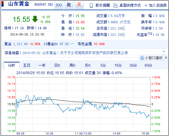Click the 09:30 time axis label
169x136 pixels.
coord(20,133)
